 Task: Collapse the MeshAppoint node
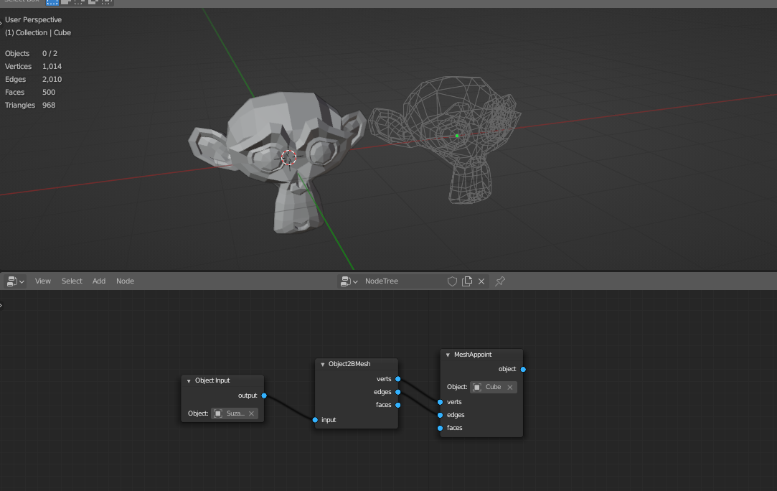click(448, 355)
